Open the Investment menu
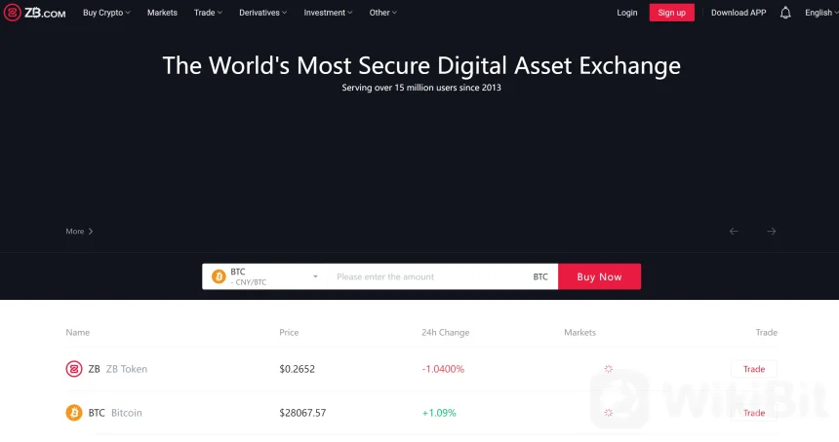Screen dimensions: 839x442 point(328,13)
